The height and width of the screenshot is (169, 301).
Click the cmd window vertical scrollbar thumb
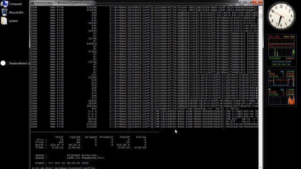point(261,16)
